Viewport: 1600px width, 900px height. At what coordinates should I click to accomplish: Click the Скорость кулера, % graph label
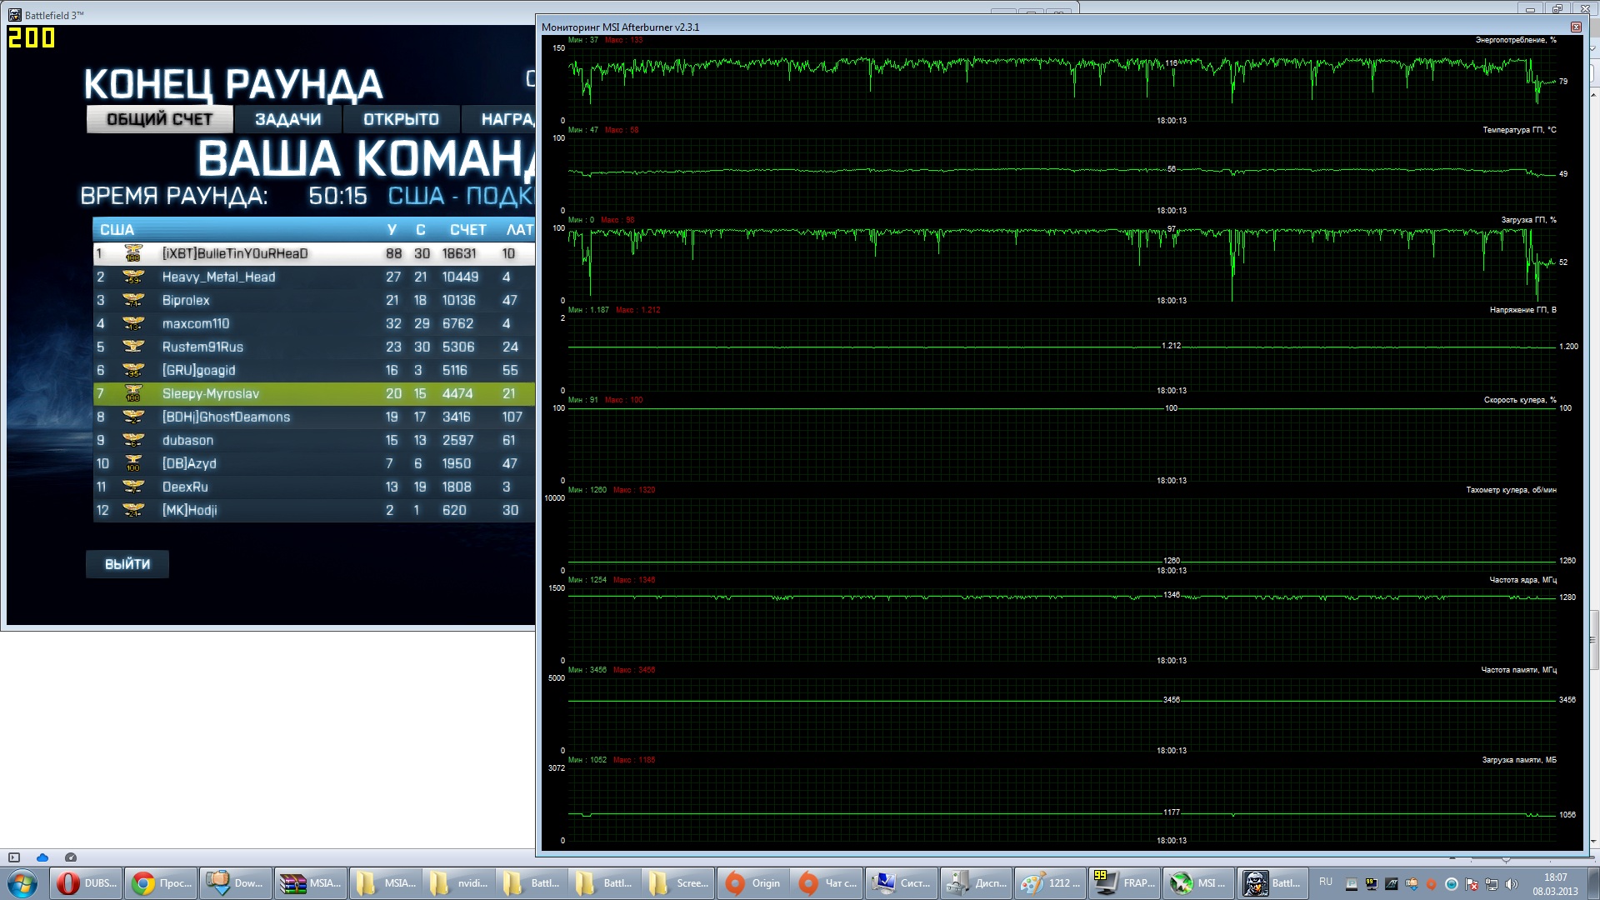click(x=1520, y=400)
